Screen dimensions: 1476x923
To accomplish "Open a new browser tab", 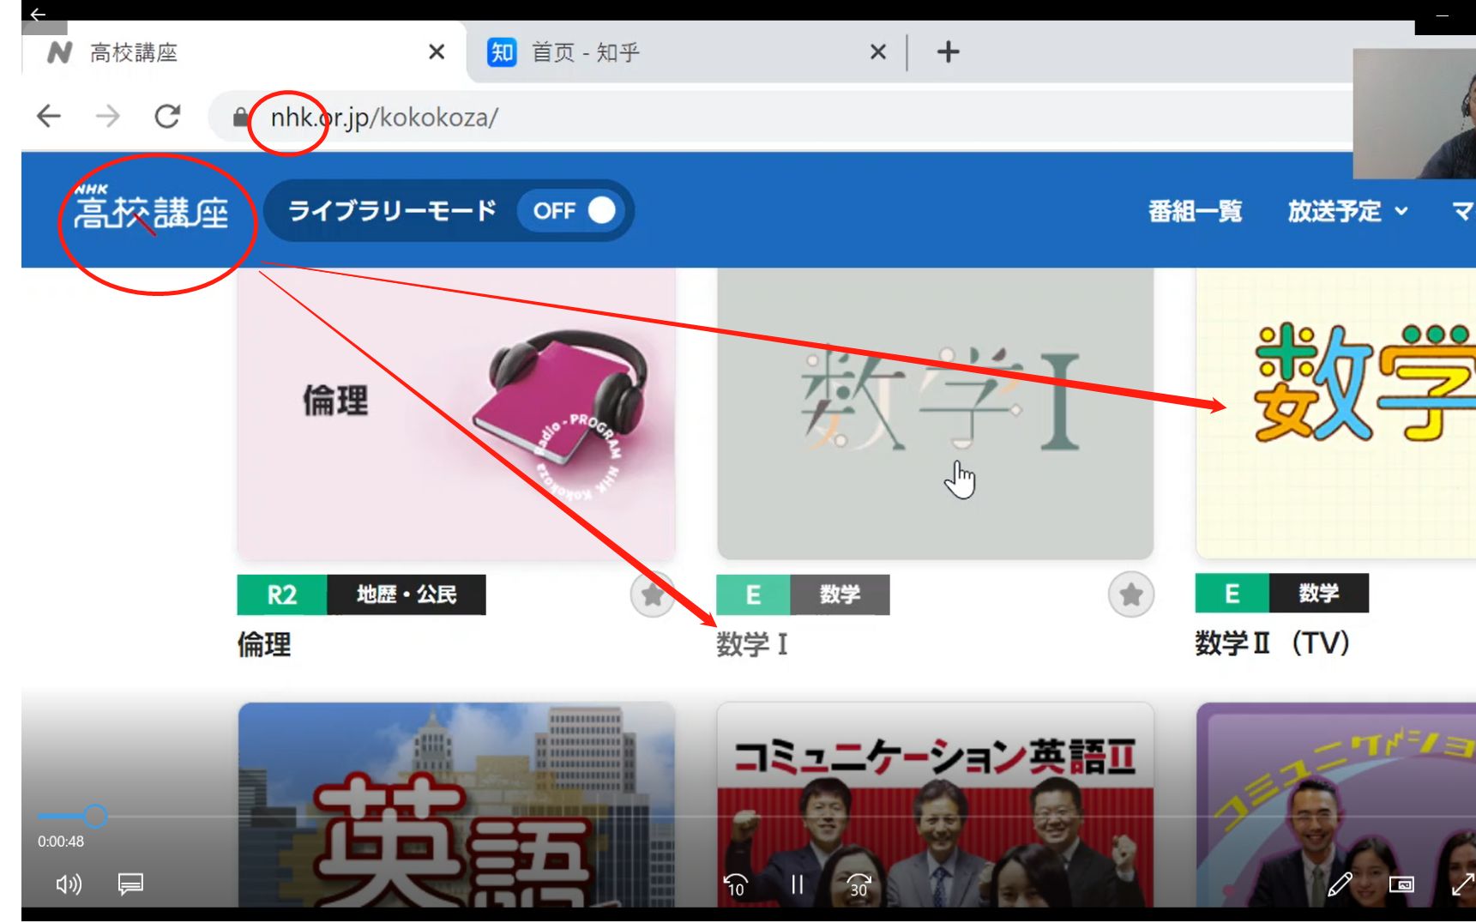I will click(949, 52).
